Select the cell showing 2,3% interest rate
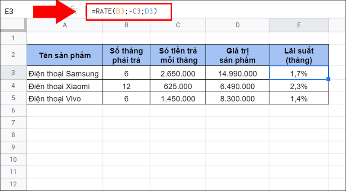 (298, 86)
